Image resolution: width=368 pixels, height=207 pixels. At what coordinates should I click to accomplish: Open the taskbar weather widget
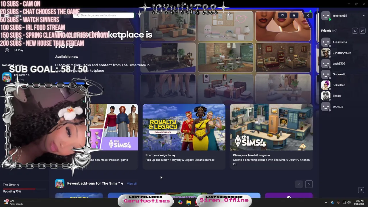tap(13, 202)
